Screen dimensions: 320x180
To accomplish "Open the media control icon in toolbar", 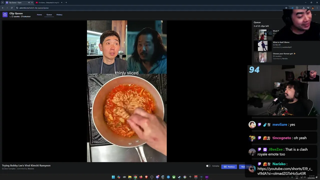I will point(308,8).
